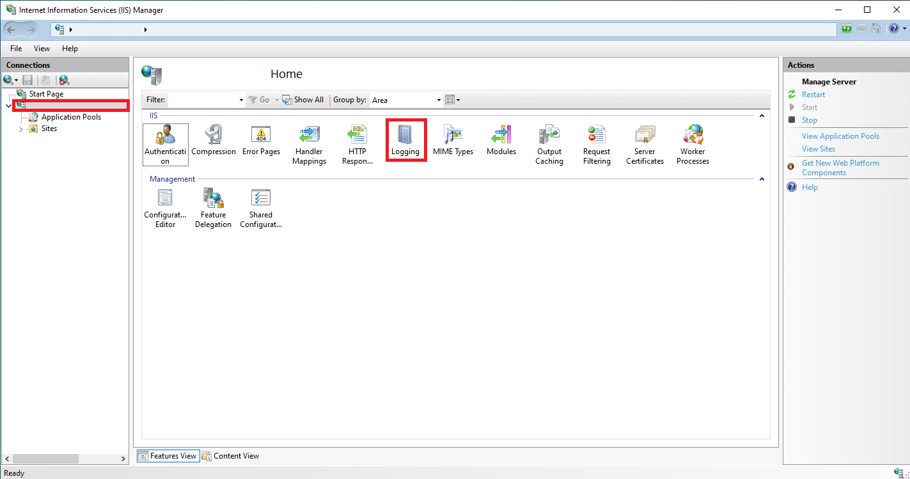The width and height of the screenshot is (910, 479).
Task: Collapse the server node in tree
Action: point(8,105)
